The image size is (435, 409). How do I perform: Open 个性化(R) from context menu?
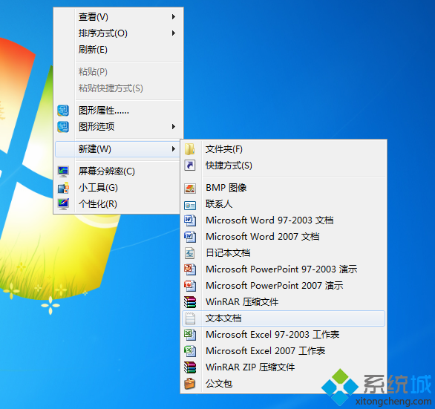tap(117, 204)
